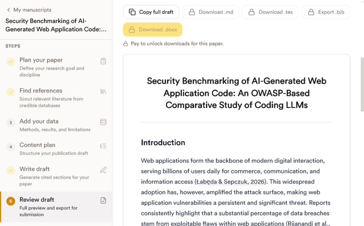Open the Add your data step

(x=56, y=125)
